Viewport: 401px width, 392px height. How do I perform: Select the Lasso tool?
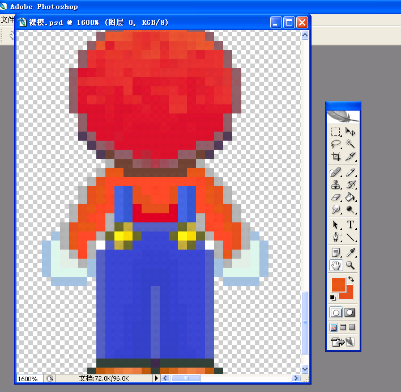[335, 144]
